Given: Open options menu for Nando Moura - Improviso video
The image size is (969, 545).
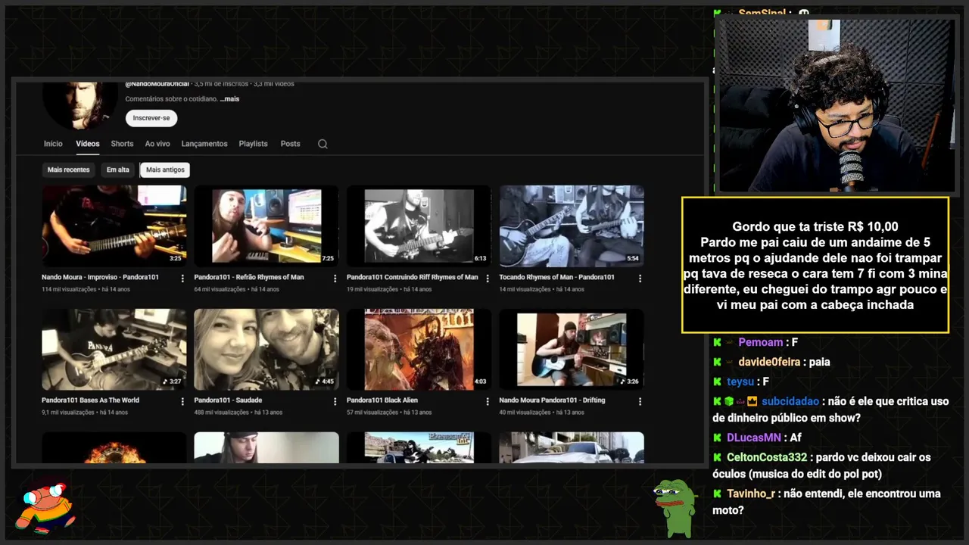Looking at the screenshot, I should pyautogui.click(x=182, y=279).
